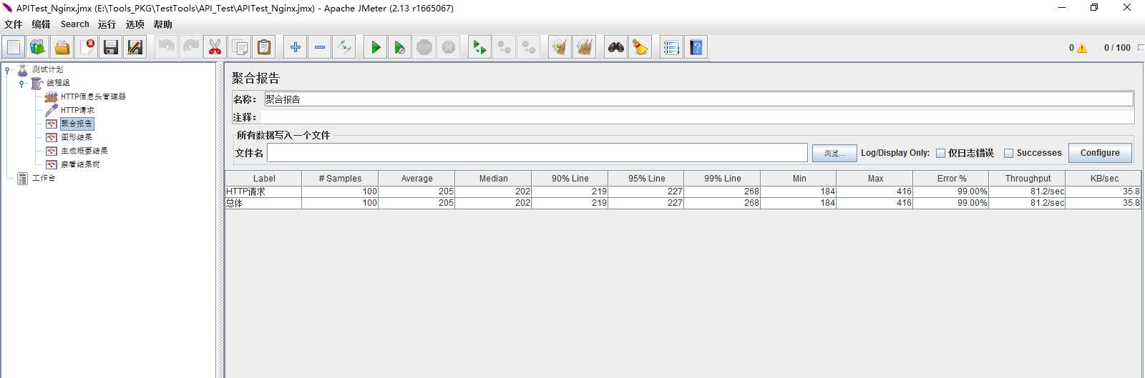Click the 总体 row label cell
Image resolution: width=1145 pixels, height=378 pixels.
click(263, 203)
